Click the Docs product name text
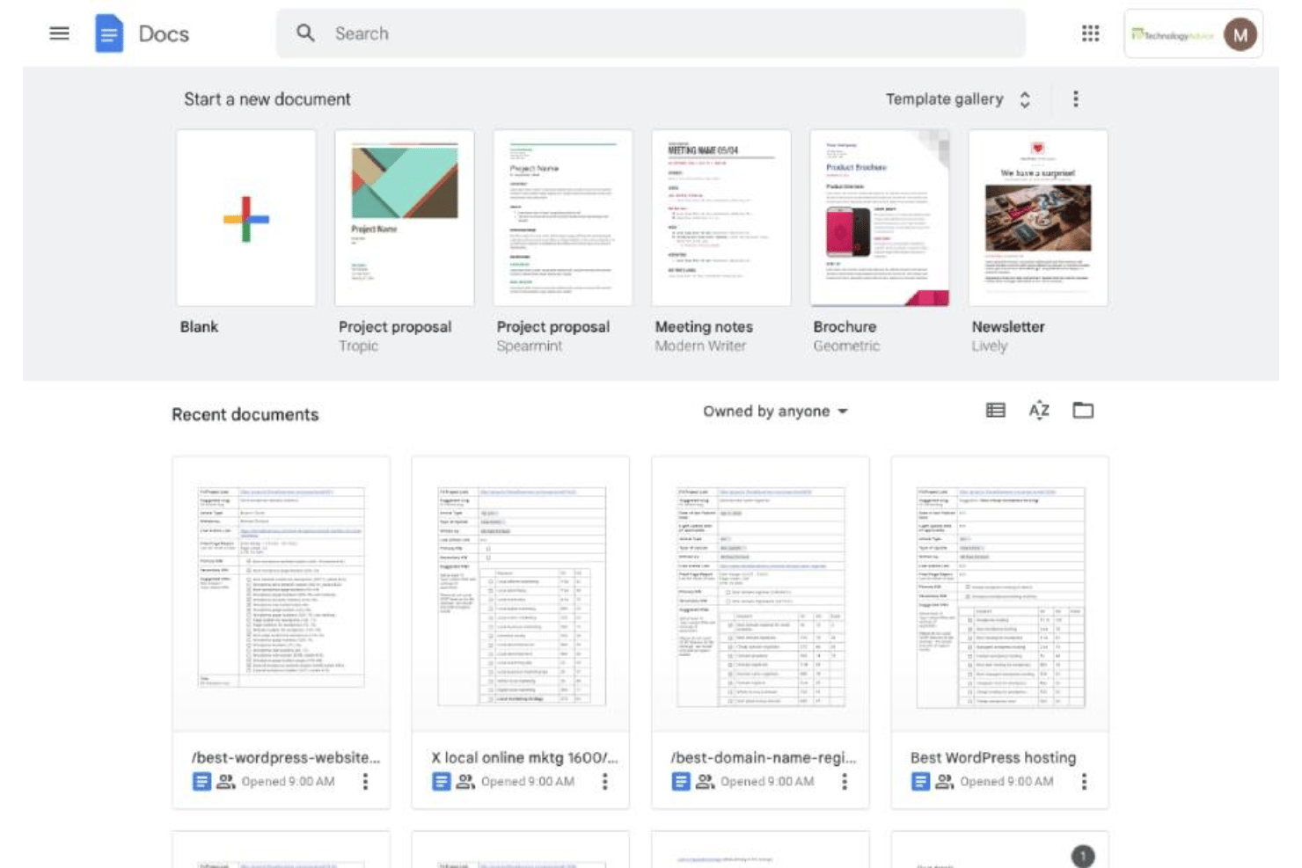The height and width of the screenshot is (868, 1302). pos(164,33)
